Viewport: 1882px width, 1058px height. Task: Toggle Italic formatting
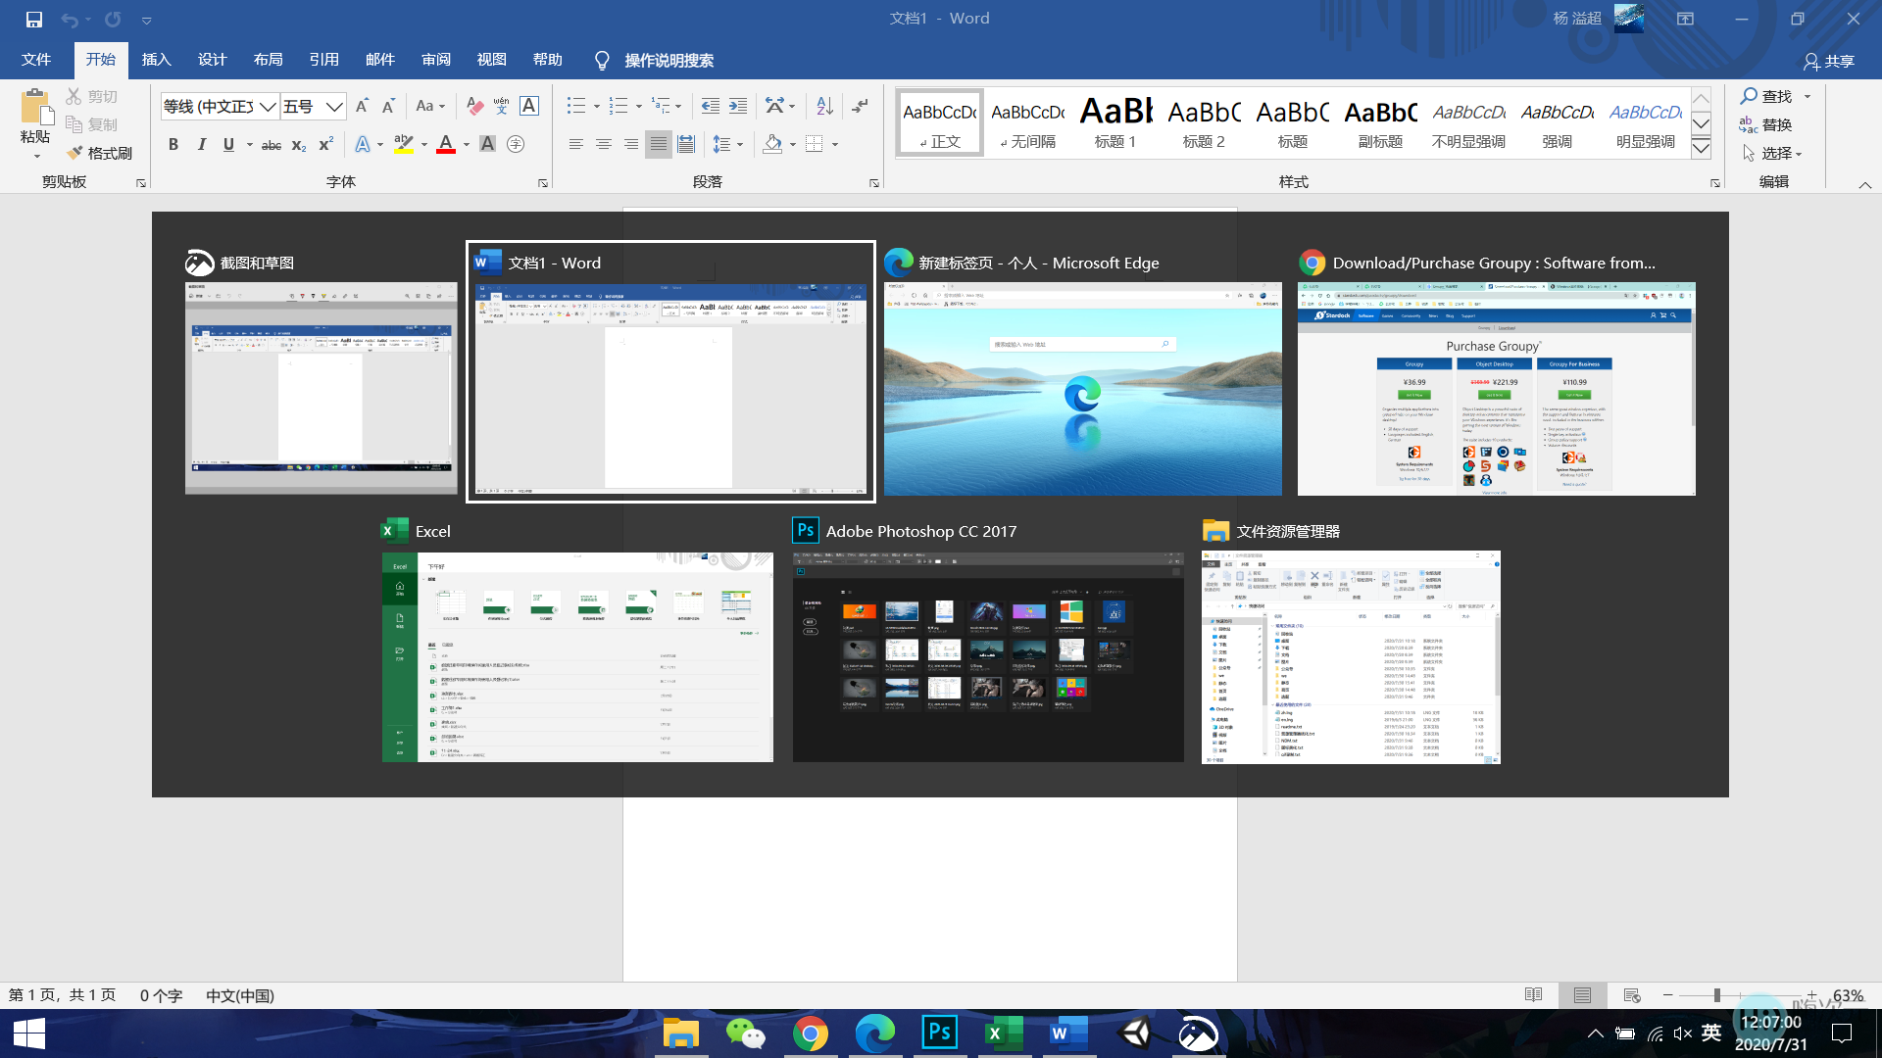201,144
